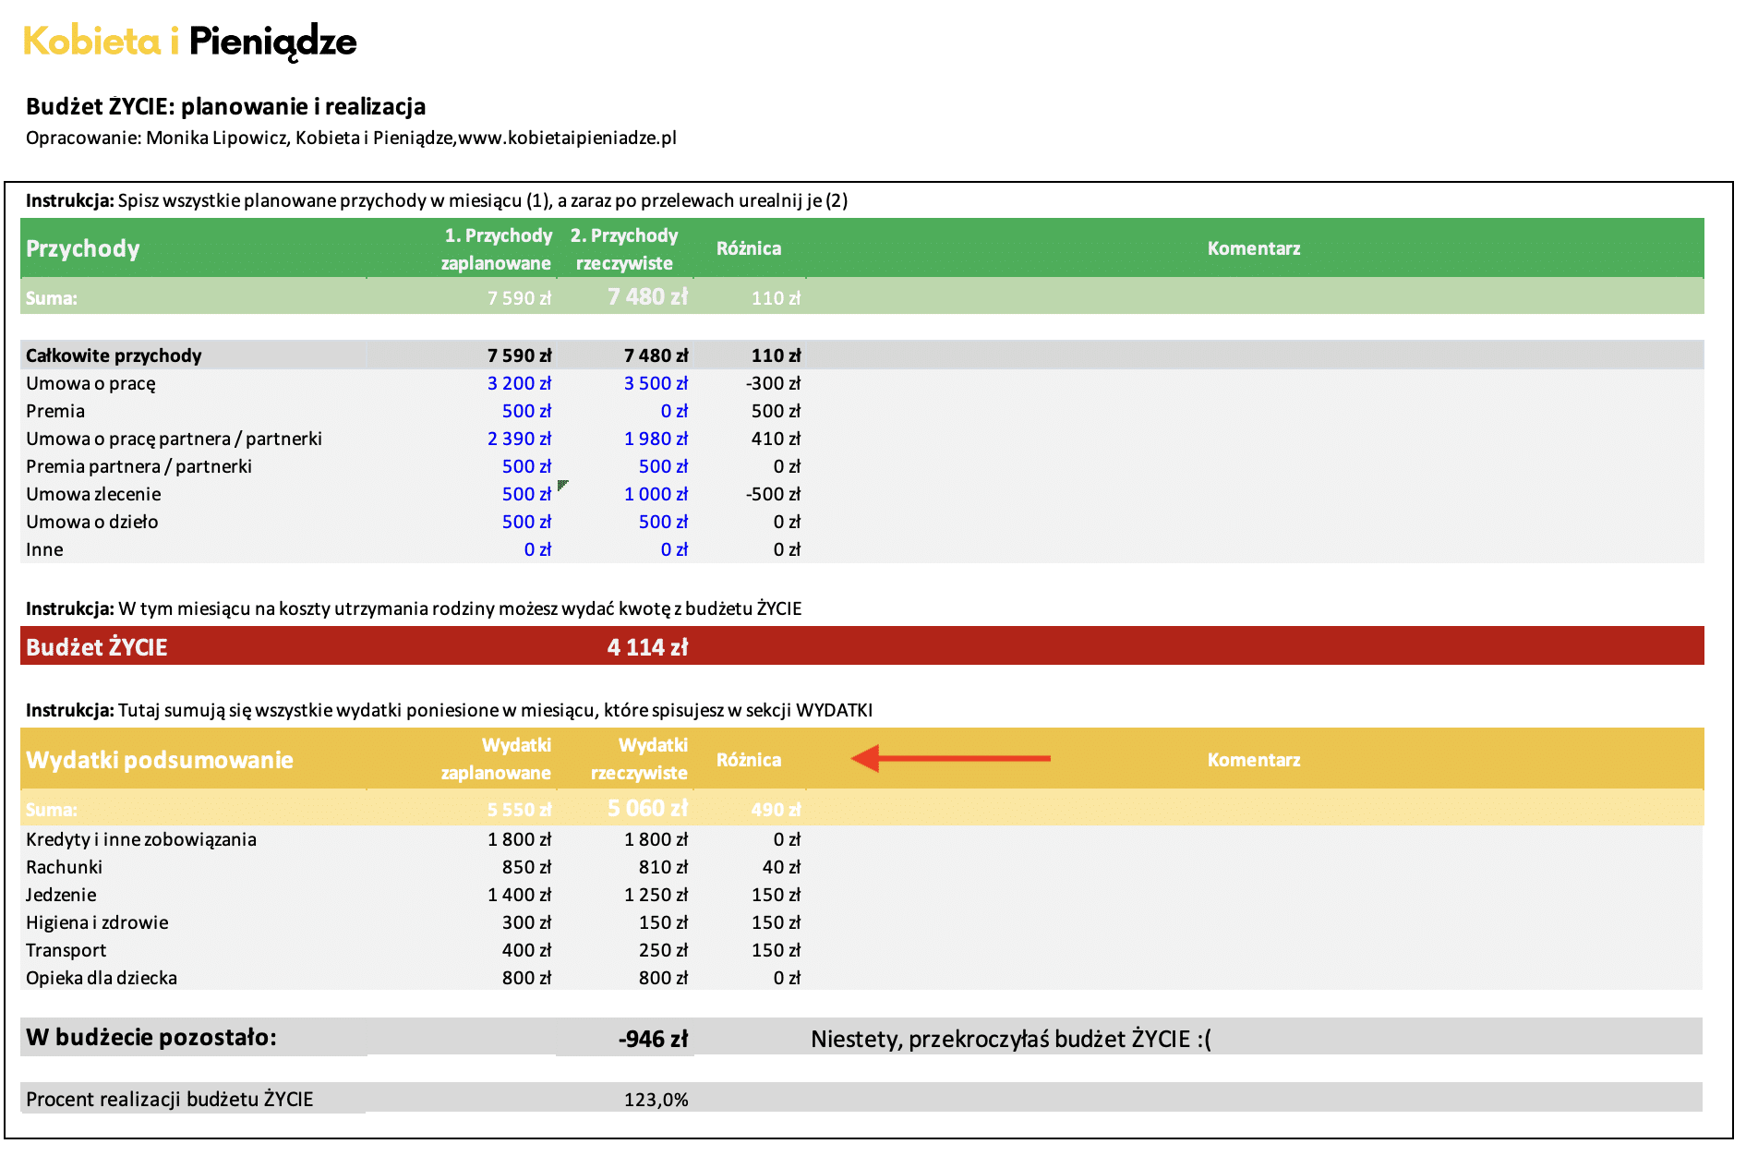The height and width of the screenshot is (1156, 1746).
Task: Click the red arrow pointing at Różnica
Action: pyautogui.click(x=950, y=759)
